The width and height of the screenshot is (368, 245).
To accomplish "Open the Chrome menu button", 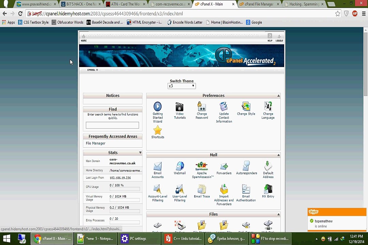I will tap(363, 14).
